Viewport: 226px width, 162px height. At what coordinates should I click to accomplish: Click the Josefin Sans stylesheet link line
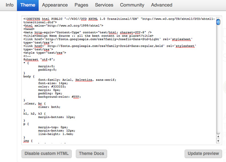(x=108, y=41)
